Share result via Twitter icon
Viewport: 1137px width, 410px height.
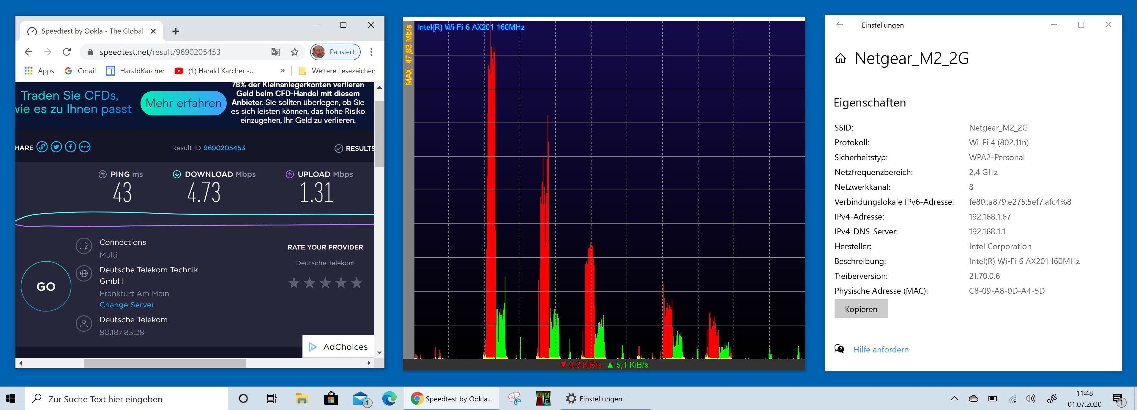[x=56, y=147]
